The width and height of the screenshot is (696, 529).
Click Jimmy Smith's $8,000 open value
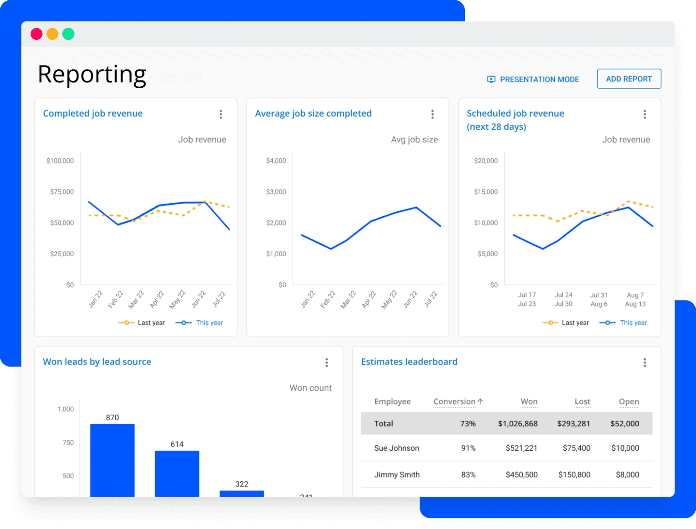627,475
